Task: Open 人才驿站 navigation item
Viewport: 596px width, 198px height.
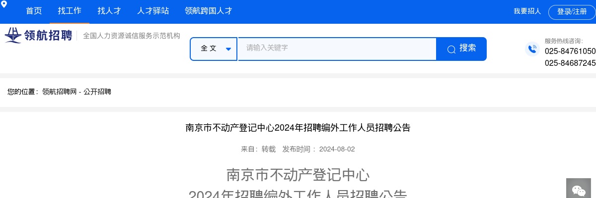Action: coord(153,11)
